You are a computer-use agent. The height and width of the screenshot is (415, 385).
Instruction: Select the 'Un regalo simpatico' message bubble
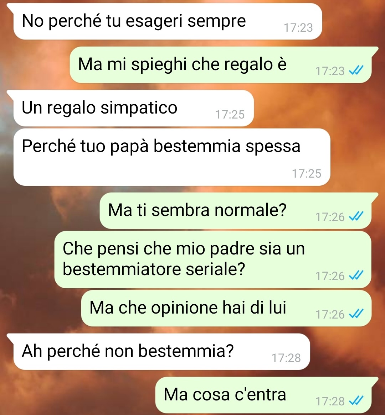[x=134, y=108]
